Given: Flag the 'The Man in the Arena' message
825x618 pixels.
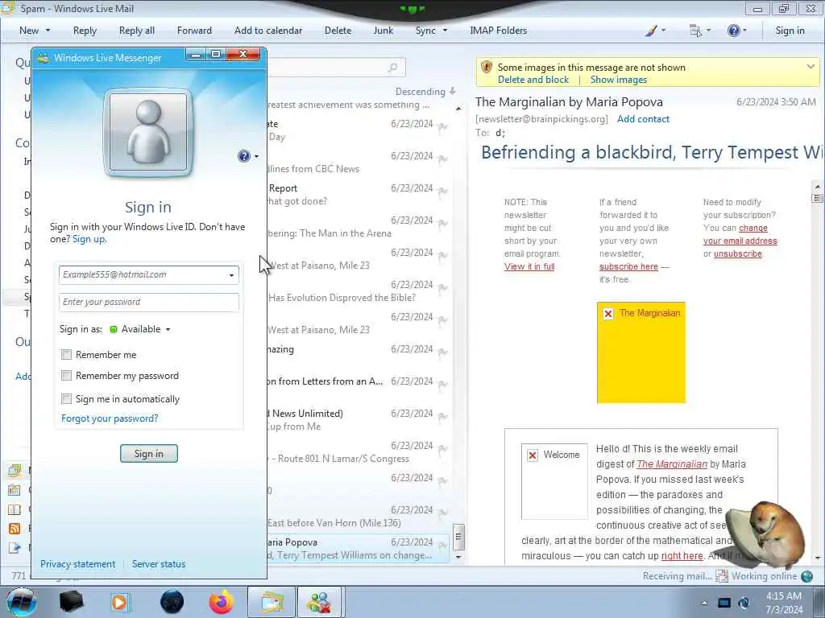Looking at the screenshot, I should [442, 224].
